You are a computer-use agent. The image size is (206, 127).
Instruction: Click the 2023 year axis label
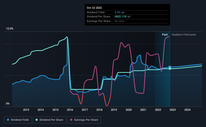coord(172,110)
